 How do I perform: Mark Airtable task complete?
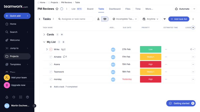click(51, 57)
